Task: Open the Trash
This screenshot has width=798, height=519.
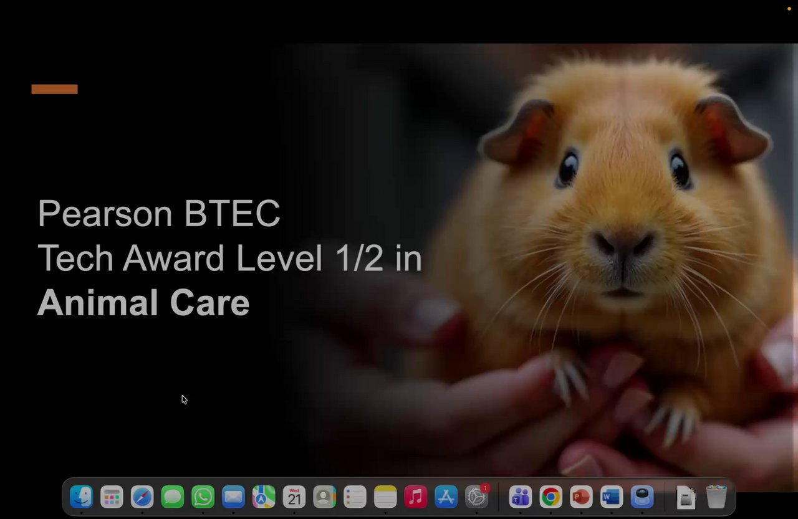Action: click(x=716, y=497)
